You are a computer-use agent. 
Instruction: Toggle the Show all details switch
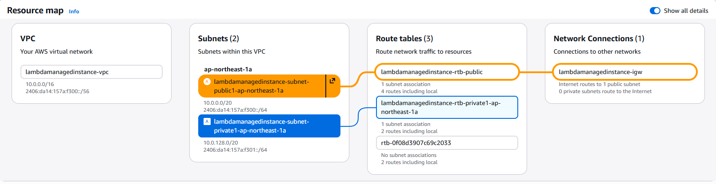(x=655, y=11)
